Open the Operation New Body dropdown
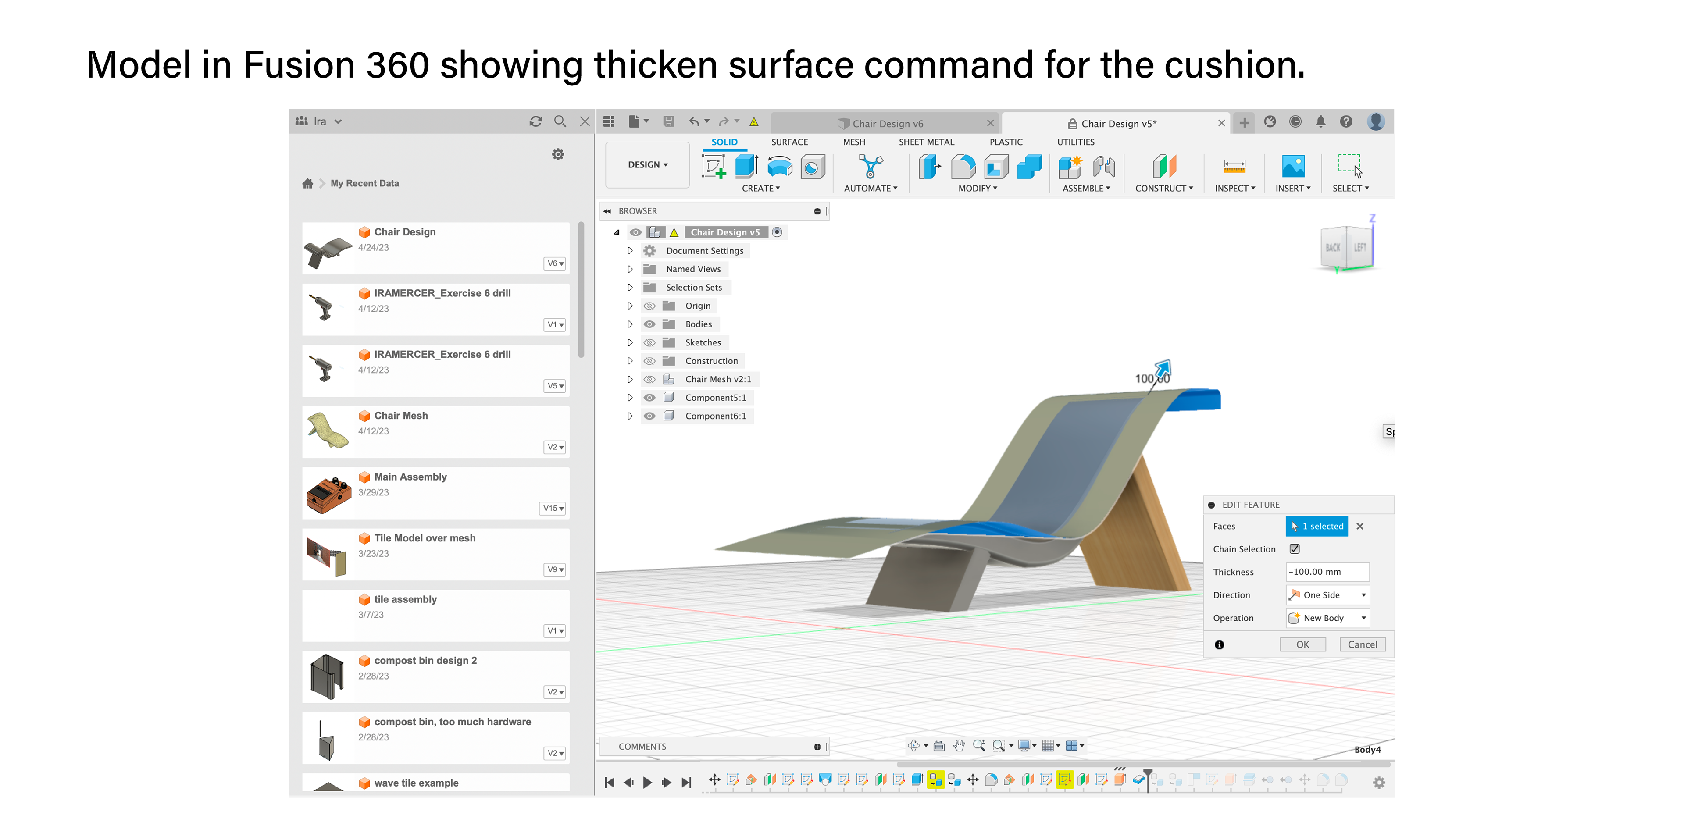 click(x=1327, y=618)
